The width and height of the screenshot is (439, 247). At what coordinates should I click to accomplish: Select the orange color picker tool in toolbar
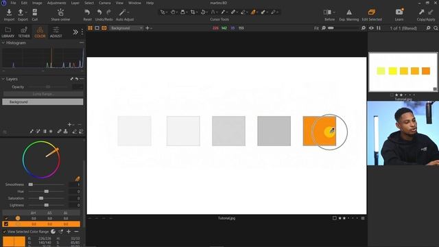coord(253,12)
